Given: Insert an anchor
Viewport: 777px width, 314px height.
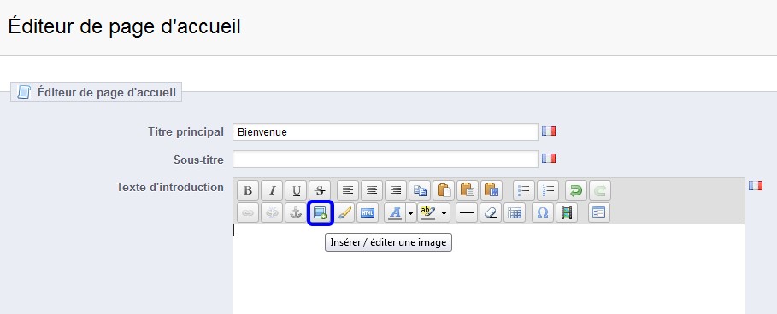Looking at the screenshot, I should pyautogui.click(x=296, y=213).
